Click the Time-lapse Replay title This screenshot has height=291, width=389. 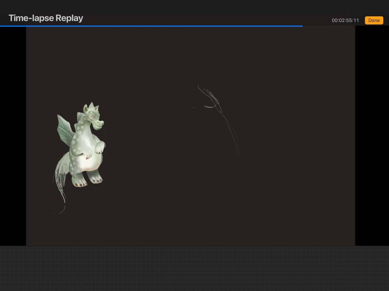(46, 18)
